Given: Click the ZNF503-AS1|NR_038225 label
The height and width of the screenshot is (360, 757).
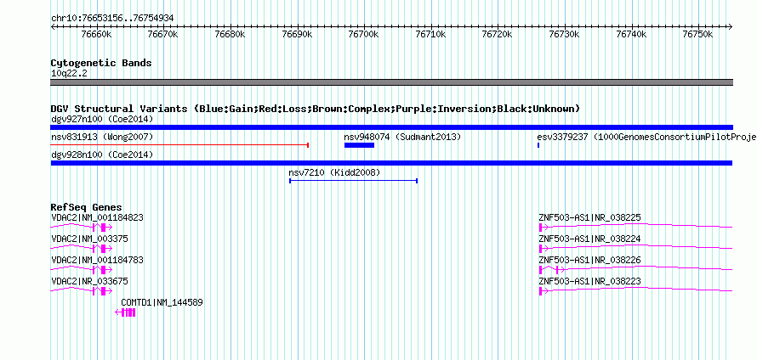Looking at the screenshot, I should pos(589,218).
